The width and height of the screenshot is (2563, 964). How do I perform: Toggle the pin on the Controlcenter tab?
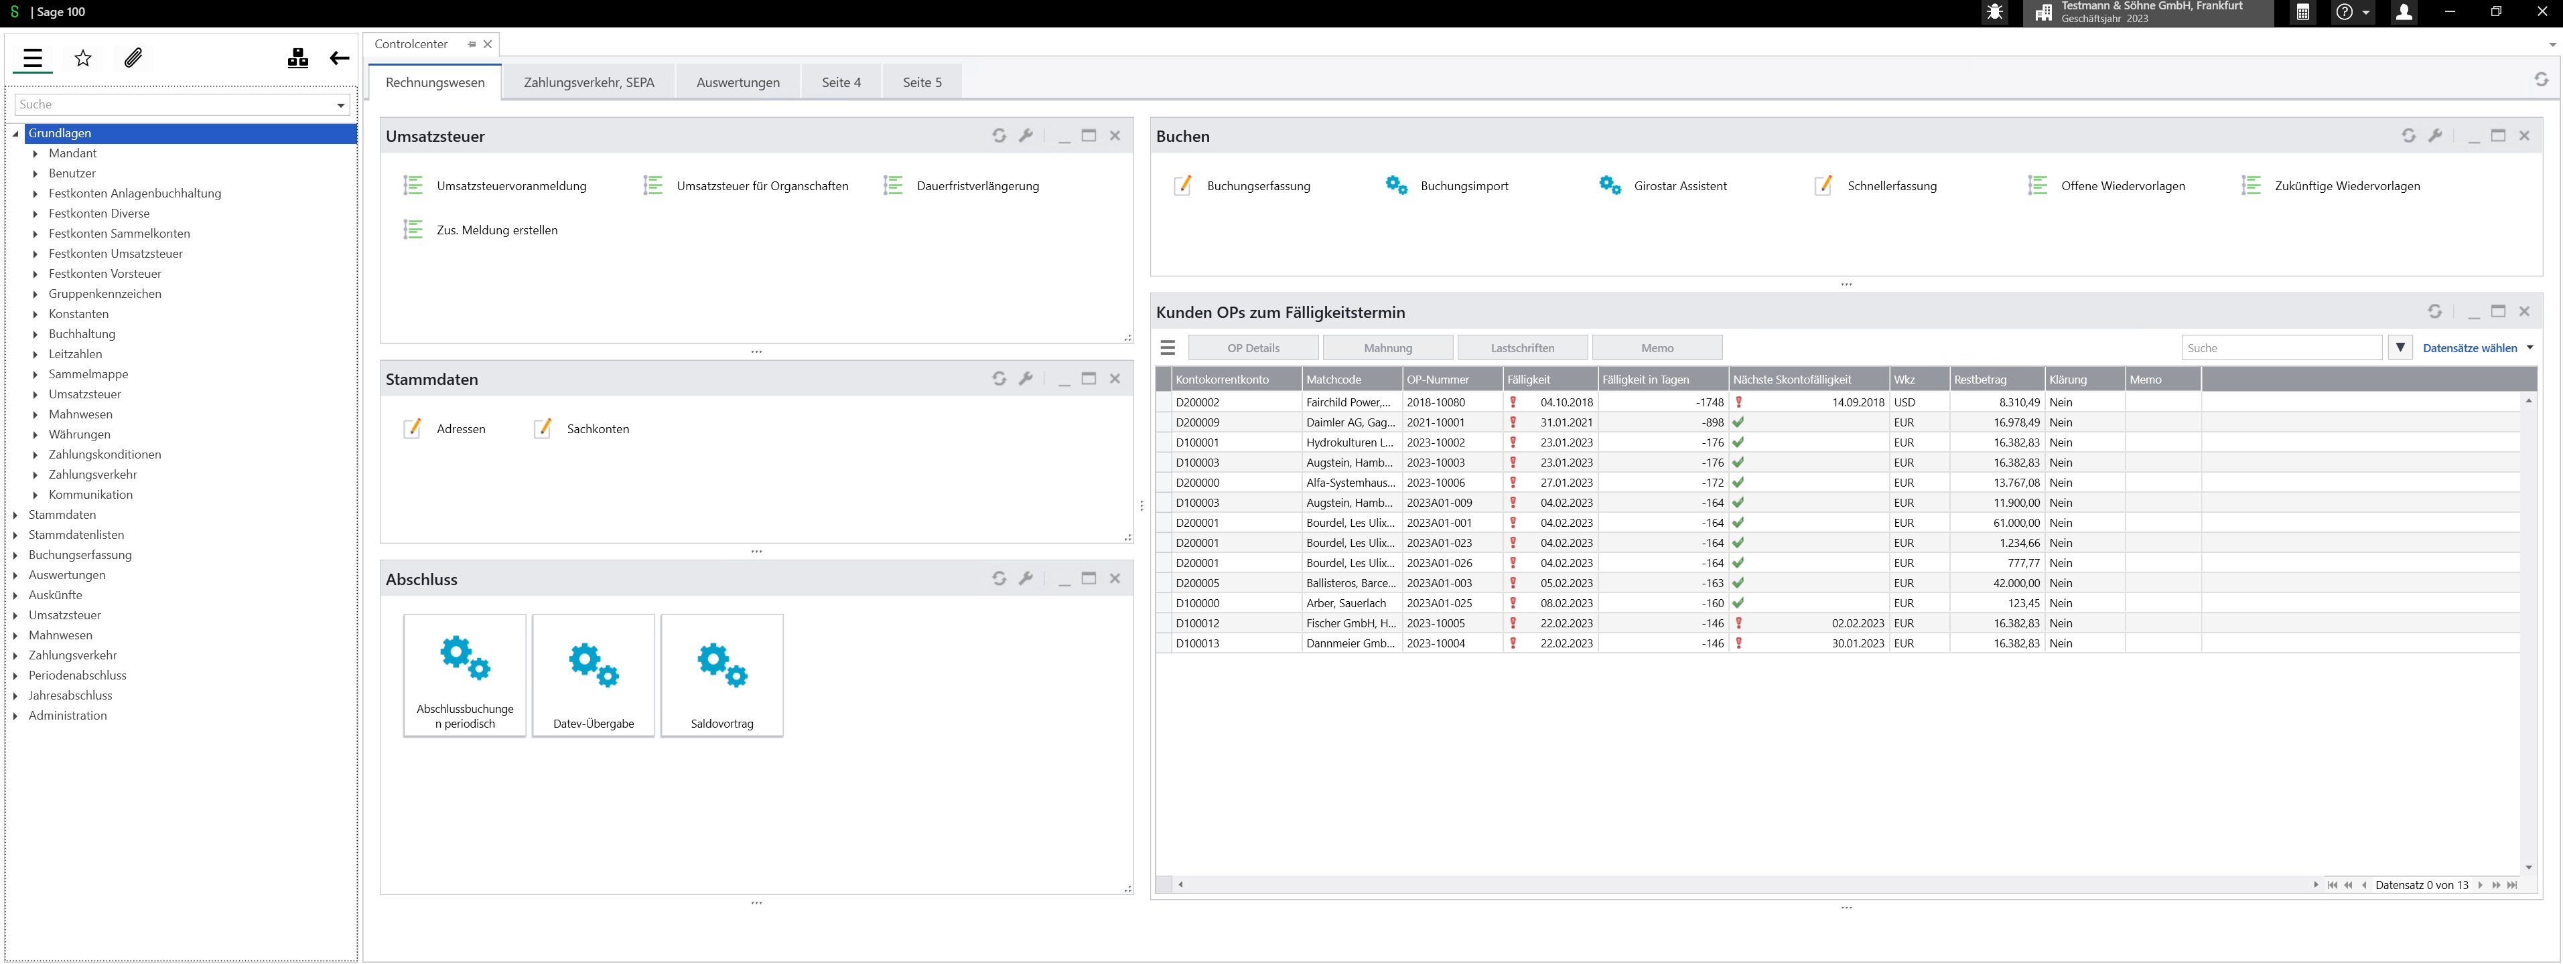(x=472, y=45)
